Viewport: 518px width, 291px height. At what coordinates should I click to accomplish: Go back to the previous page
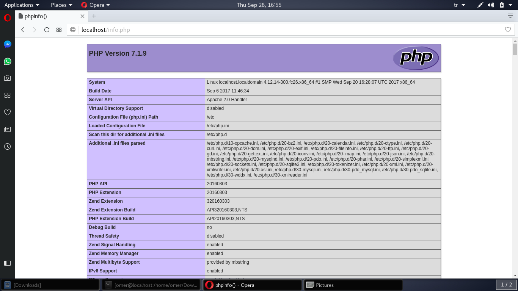[23, 30]
